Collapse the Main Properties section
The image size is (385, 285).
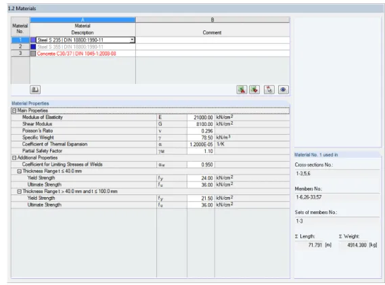click(x=14, y=111)
